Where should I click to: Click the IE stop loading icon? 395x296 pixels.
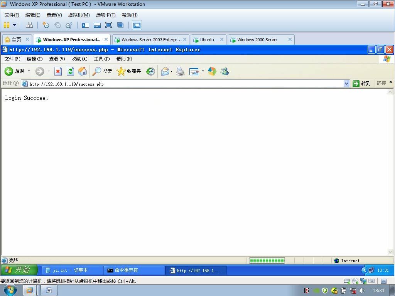point(58,71)
